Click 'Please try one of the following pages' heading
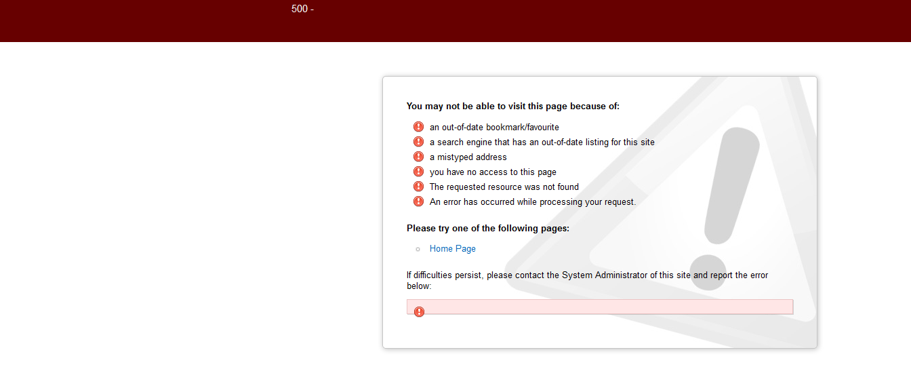The image size is (911, 386). [488, 229]
